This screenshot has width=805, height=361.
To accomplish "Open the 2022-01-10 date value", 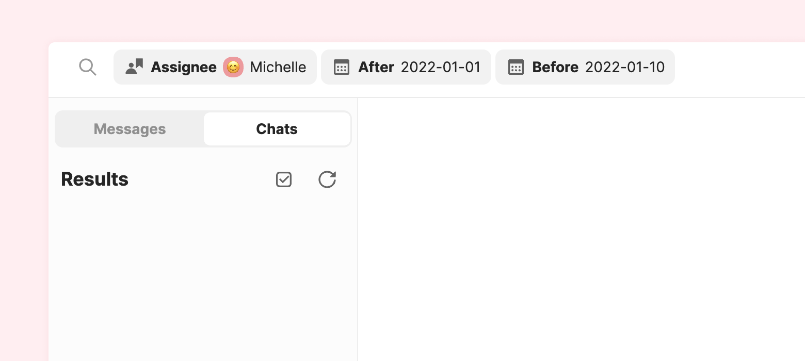I will coord(625,67).
